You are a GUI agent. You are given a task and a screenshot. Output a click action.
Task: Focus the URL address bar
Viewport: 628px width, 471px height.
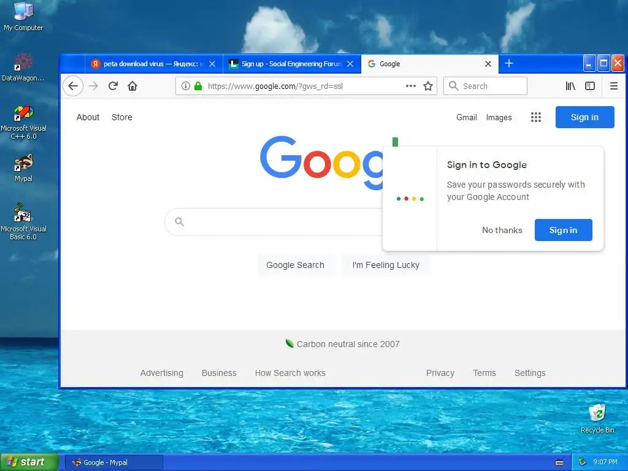tap(305, 86)
